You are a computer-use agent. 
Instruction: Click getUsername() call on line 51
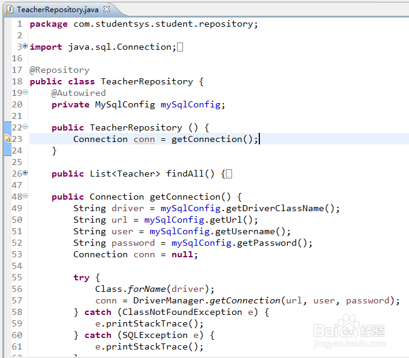250,231
